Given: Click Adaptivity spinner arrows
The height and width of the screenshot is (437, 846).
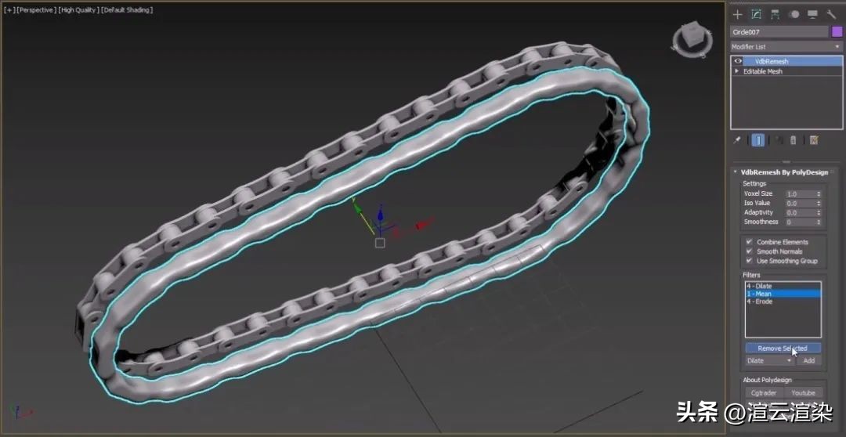Looking at the screenshot, I should point(819,212).
